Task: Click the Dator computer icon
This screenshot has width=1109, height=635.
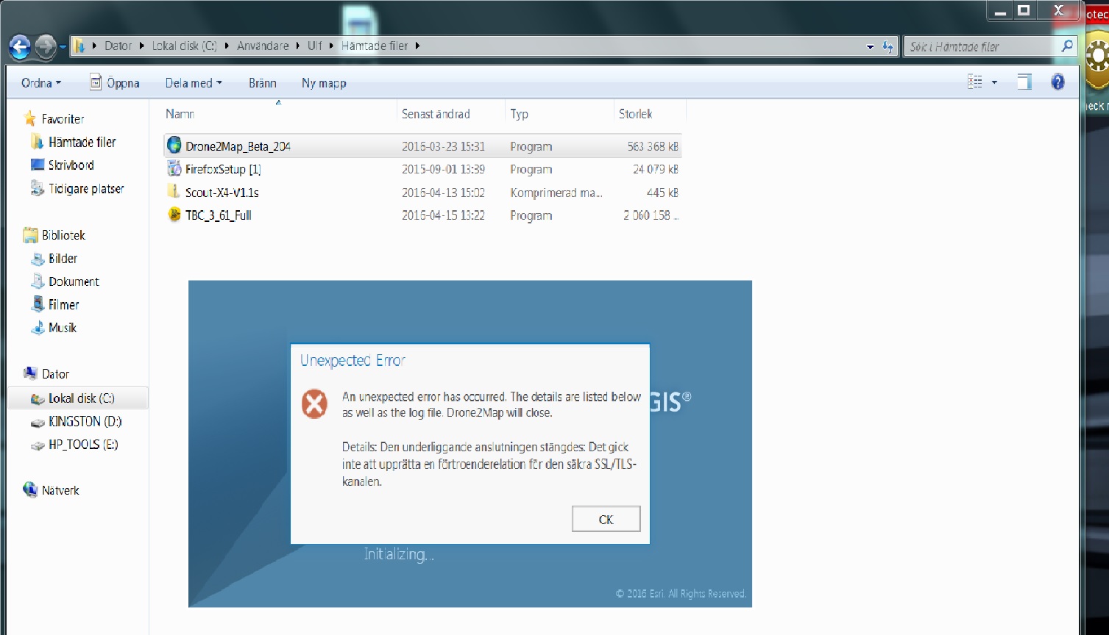Action: [x=30, y=373]
